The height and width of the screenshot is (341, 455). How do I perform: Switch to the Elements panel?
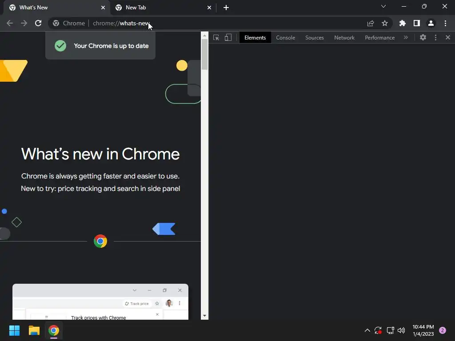255,37
